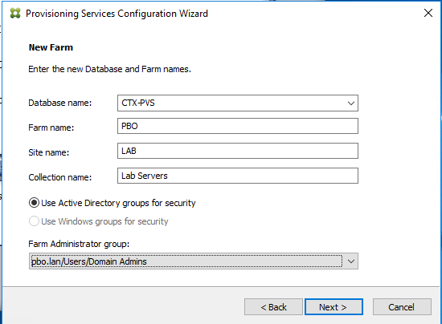Close the Configuration Wizard window
Image resolution: width=442 pixels, height=324 pixels.
tap(428, 13)
